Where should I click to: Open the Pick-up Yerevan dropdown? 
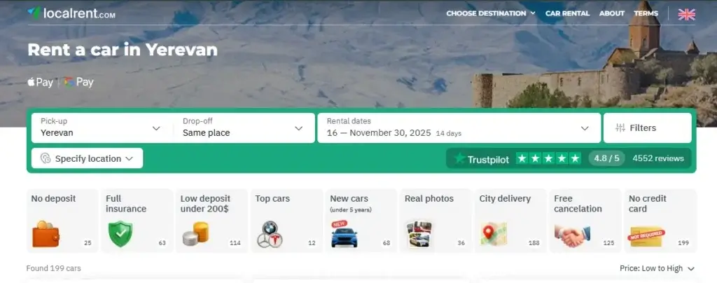point(101,127)
